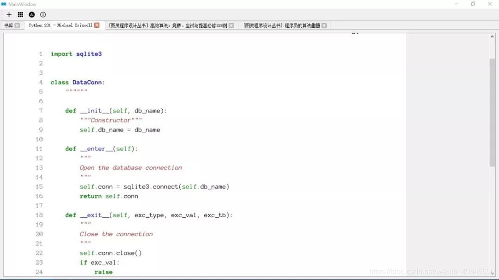Close the 程序员的算法趣题 tab
499x280 pixels.
point(324,25)
